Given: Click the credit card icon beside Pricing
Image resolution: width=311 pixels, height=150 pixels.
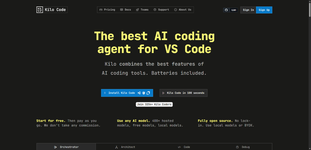Looking at the screenshot, I should point(101,10).
